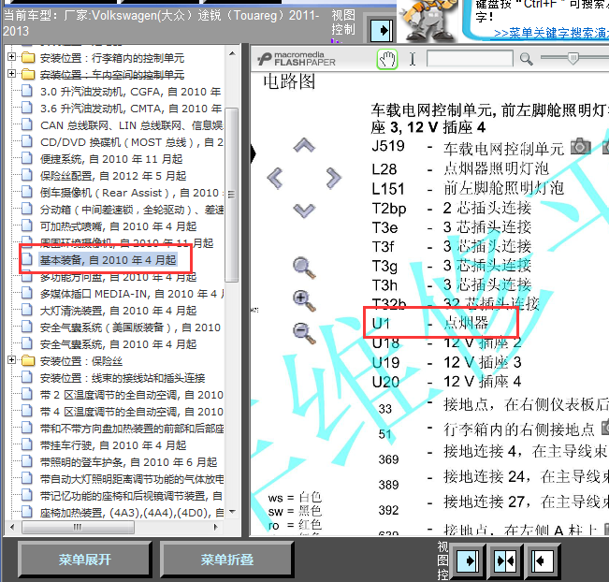609x582 pixels.
Task: Click bottom view control right-arrow button
Action: click(468, 560)
